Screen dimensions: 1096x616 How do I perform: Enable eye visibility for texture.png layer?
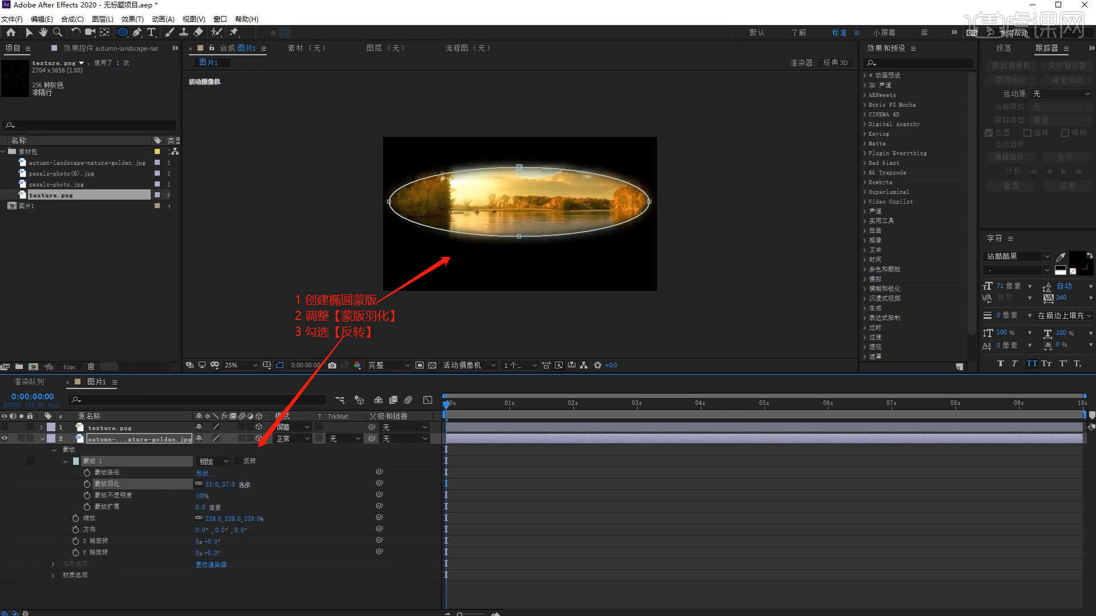(5, 427)
